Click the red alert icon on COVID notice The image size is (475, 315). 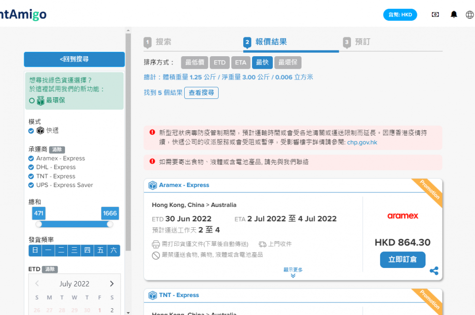[x=152, y=132]
